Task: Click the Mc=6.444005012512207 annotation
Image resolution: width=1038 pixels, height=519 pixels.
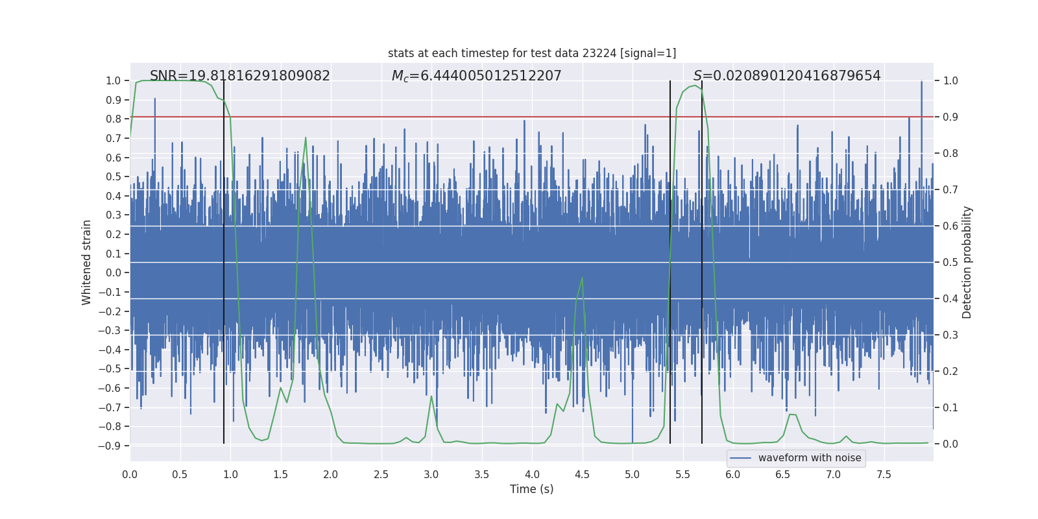Action: coord(477,76)
